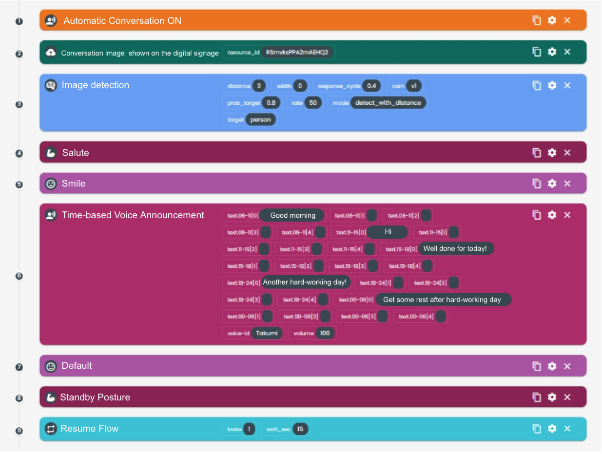Remove the Image detection block

567,85
